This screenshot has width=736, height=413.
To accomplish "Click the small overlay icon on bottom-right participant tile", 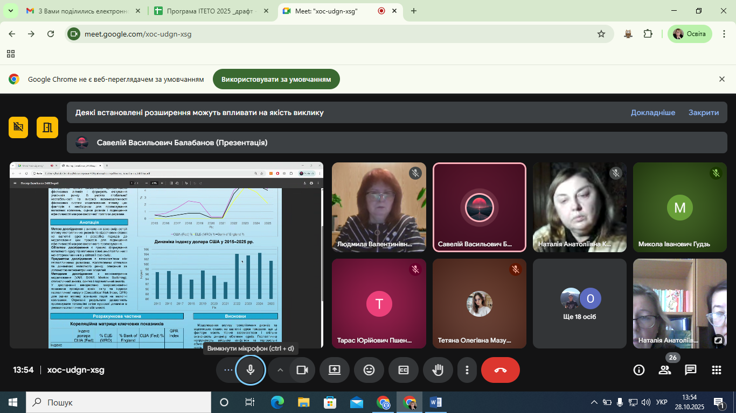I will pyautogui.click(x=718, y=340).
